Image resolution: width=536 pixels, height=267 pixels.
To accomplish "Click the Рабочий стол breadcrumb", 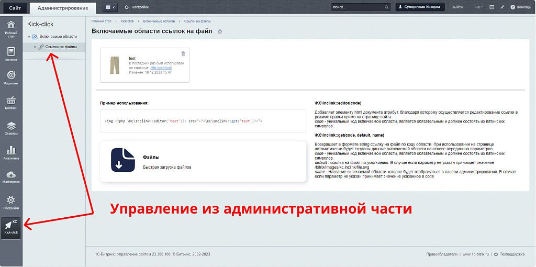I will (x=102, y=21).
